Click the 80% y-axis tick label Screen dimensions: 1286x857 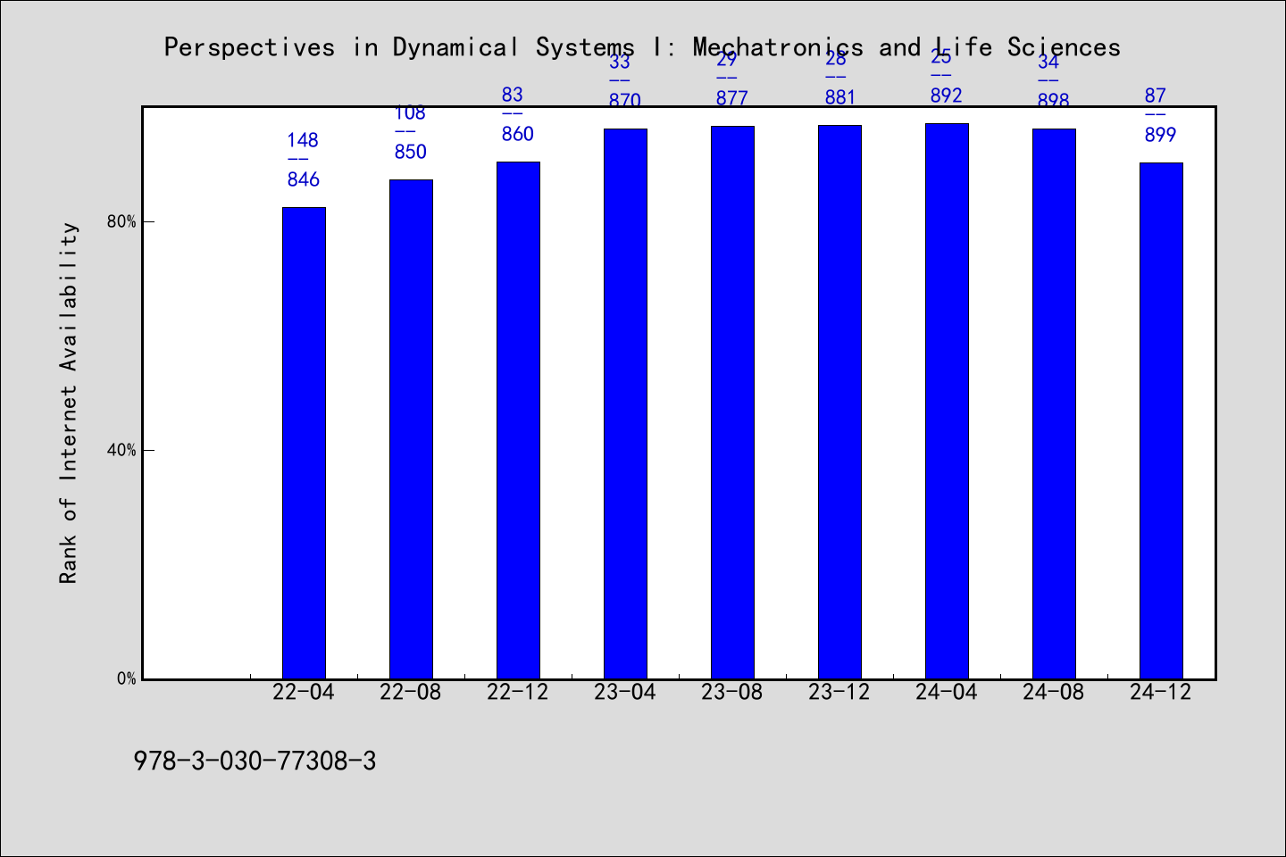coord(121,221)
